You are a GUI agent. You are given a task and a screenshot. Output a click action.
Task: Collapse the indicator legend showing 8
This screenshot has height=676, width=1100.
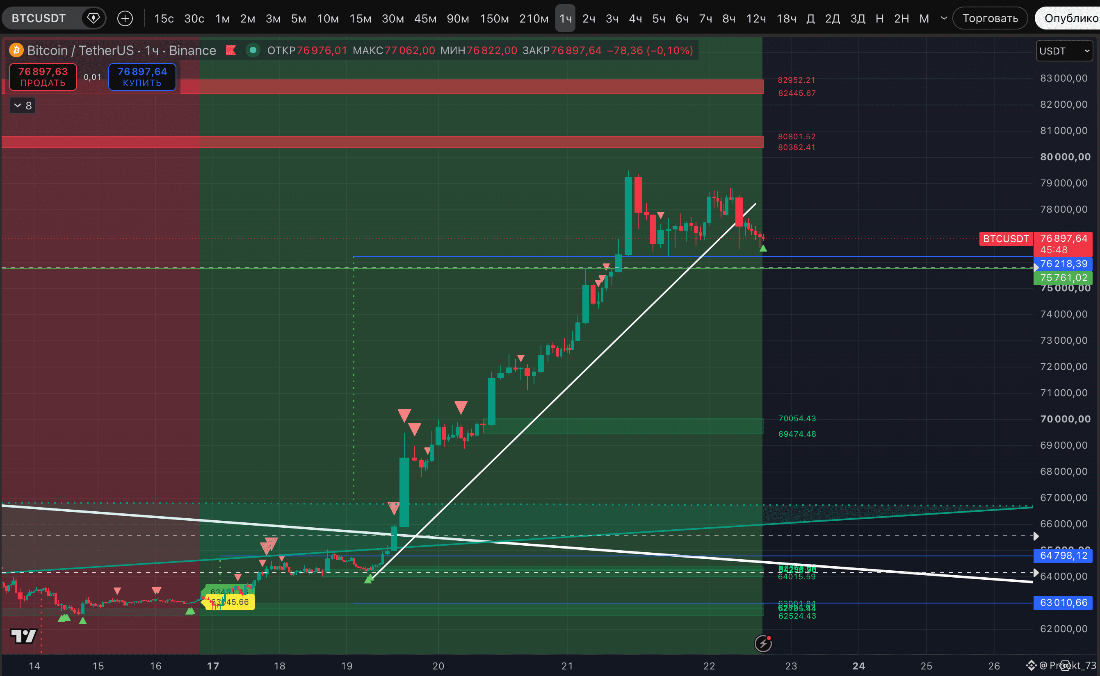[23, 106]
